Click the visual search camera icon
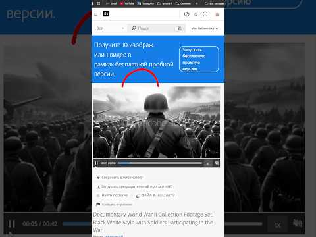 coord(180,28)
